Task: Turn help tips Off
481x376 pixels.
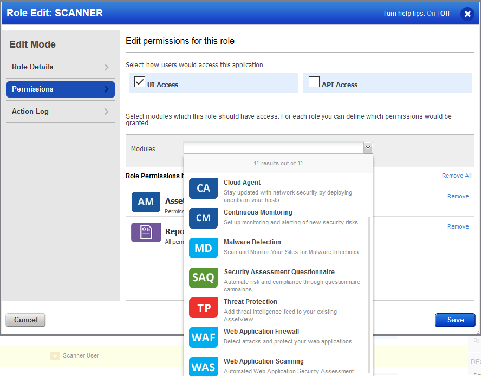Action: click(445, 13)
